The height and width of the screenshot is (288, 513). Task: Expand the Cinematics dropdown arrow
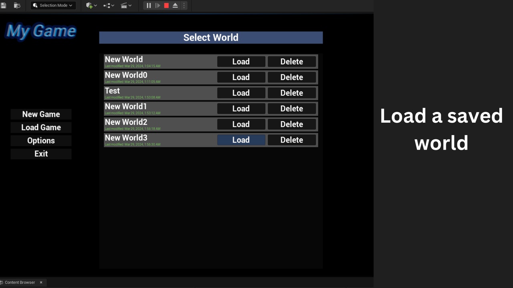(x=130, y=6)
